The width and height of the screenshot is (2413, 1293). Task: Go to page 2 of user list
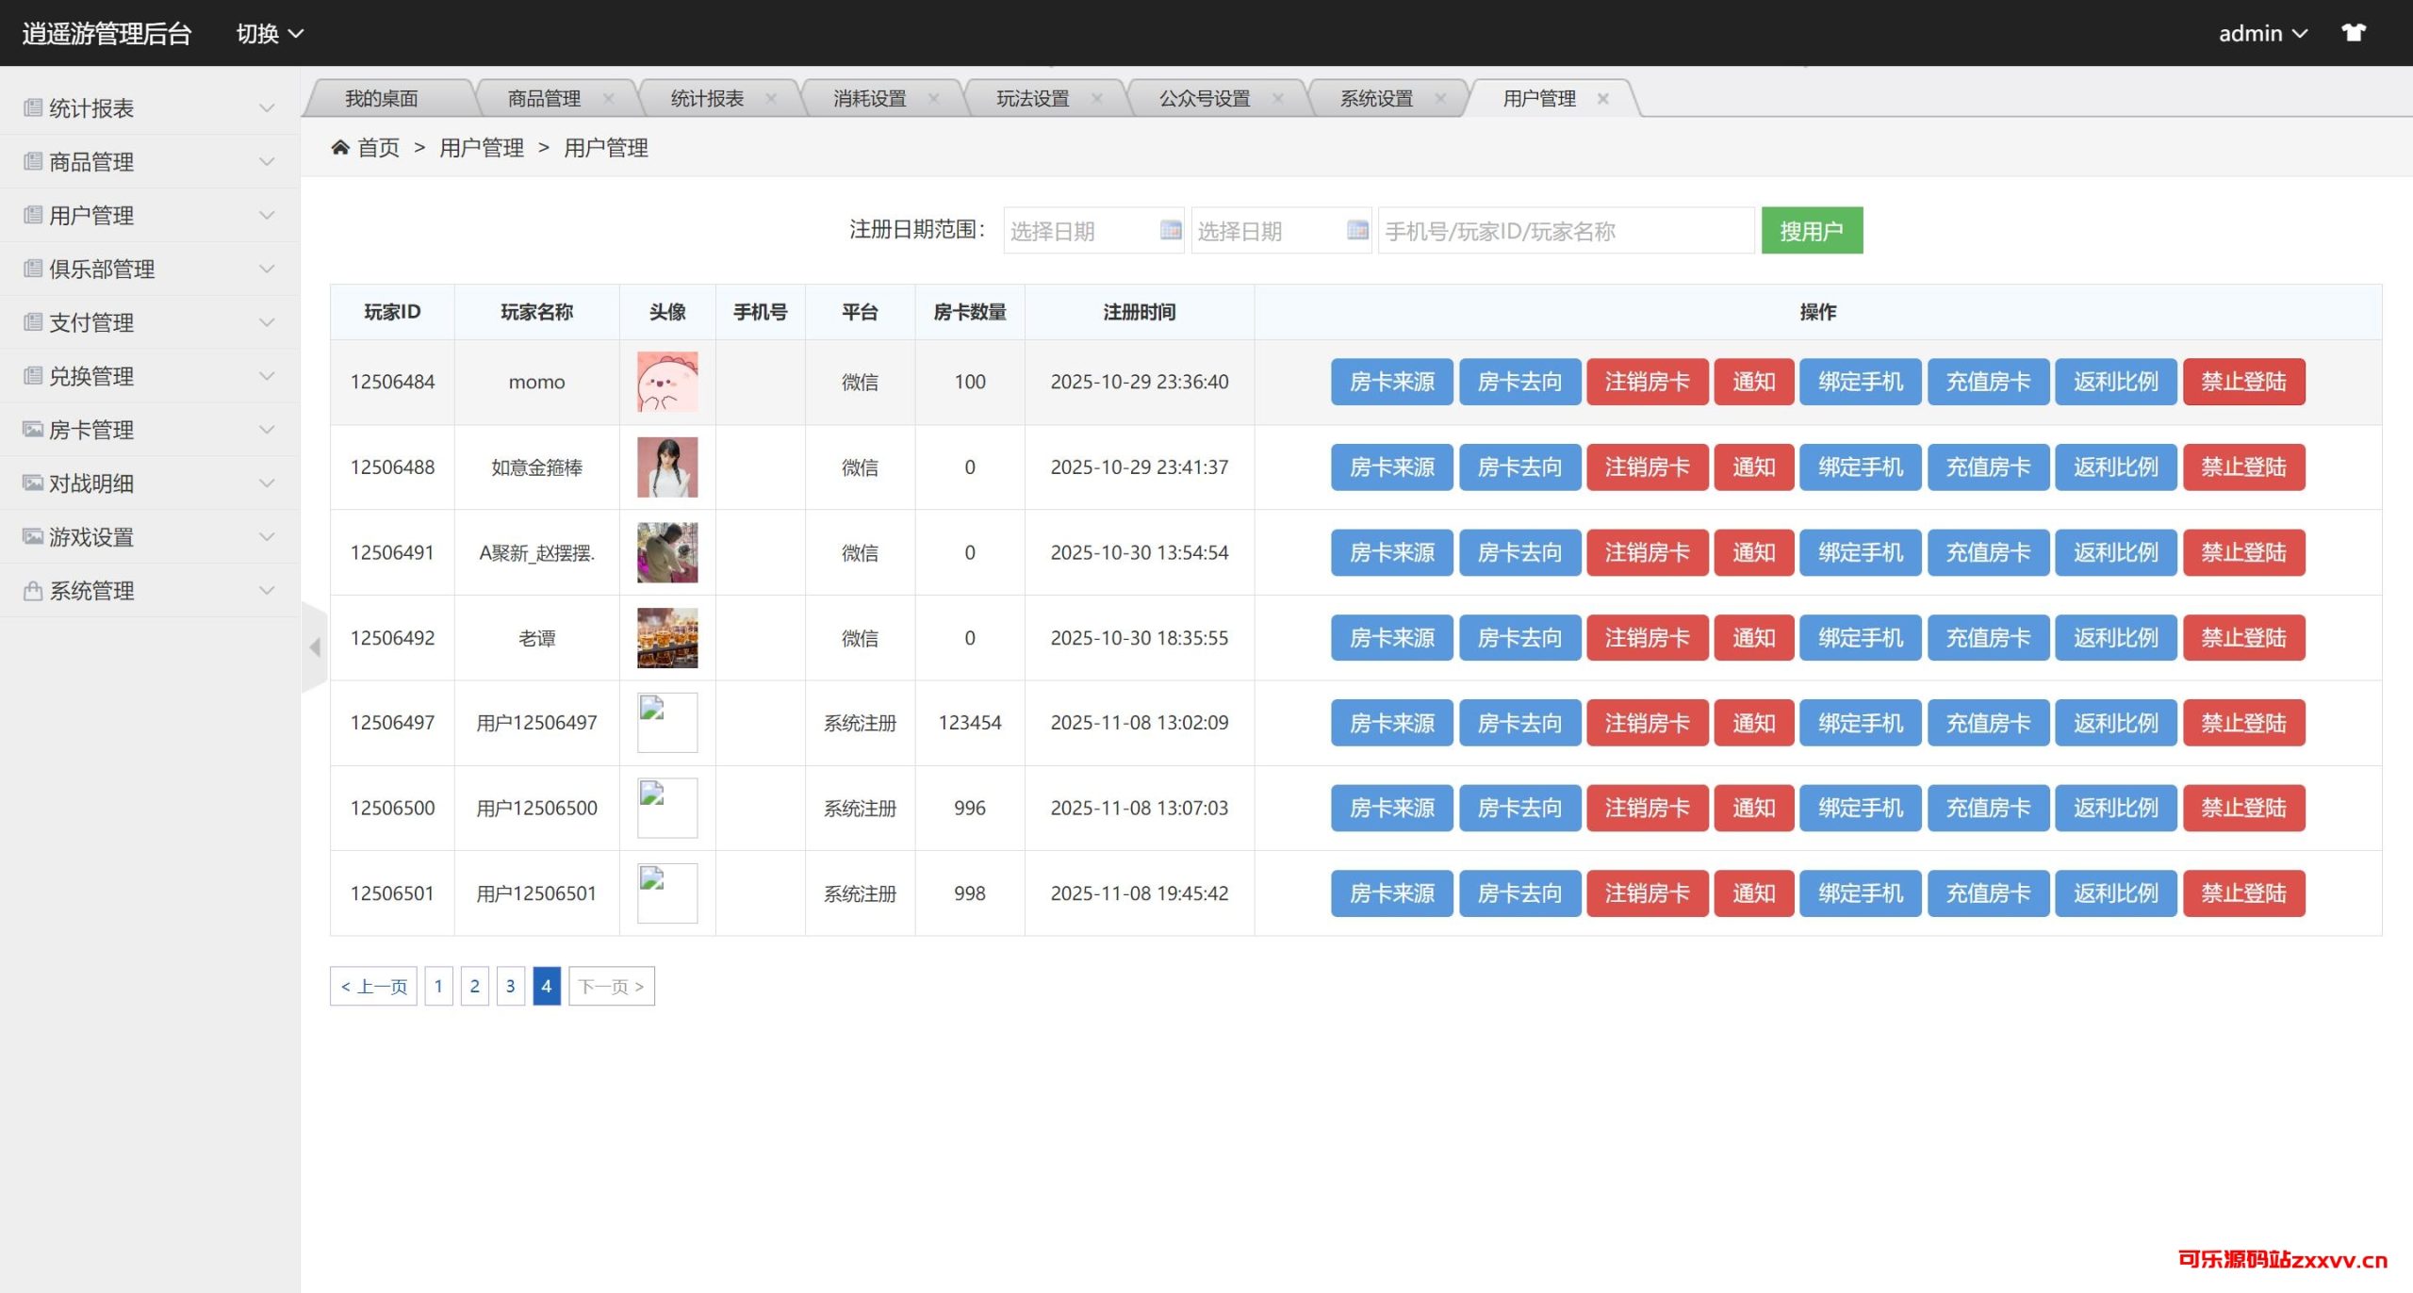(474, 986)
